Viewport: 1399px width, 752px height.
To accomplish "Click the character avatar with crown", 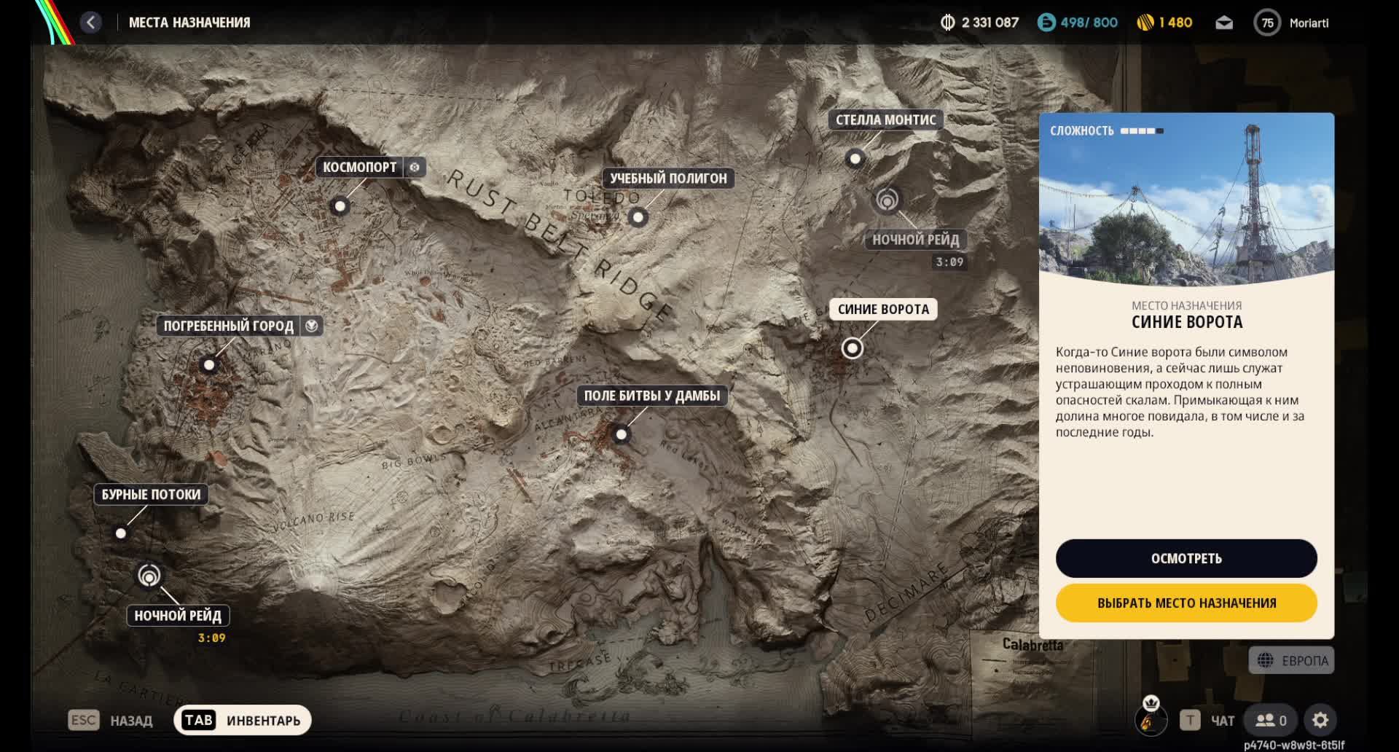I will [x=1151, y=718].
